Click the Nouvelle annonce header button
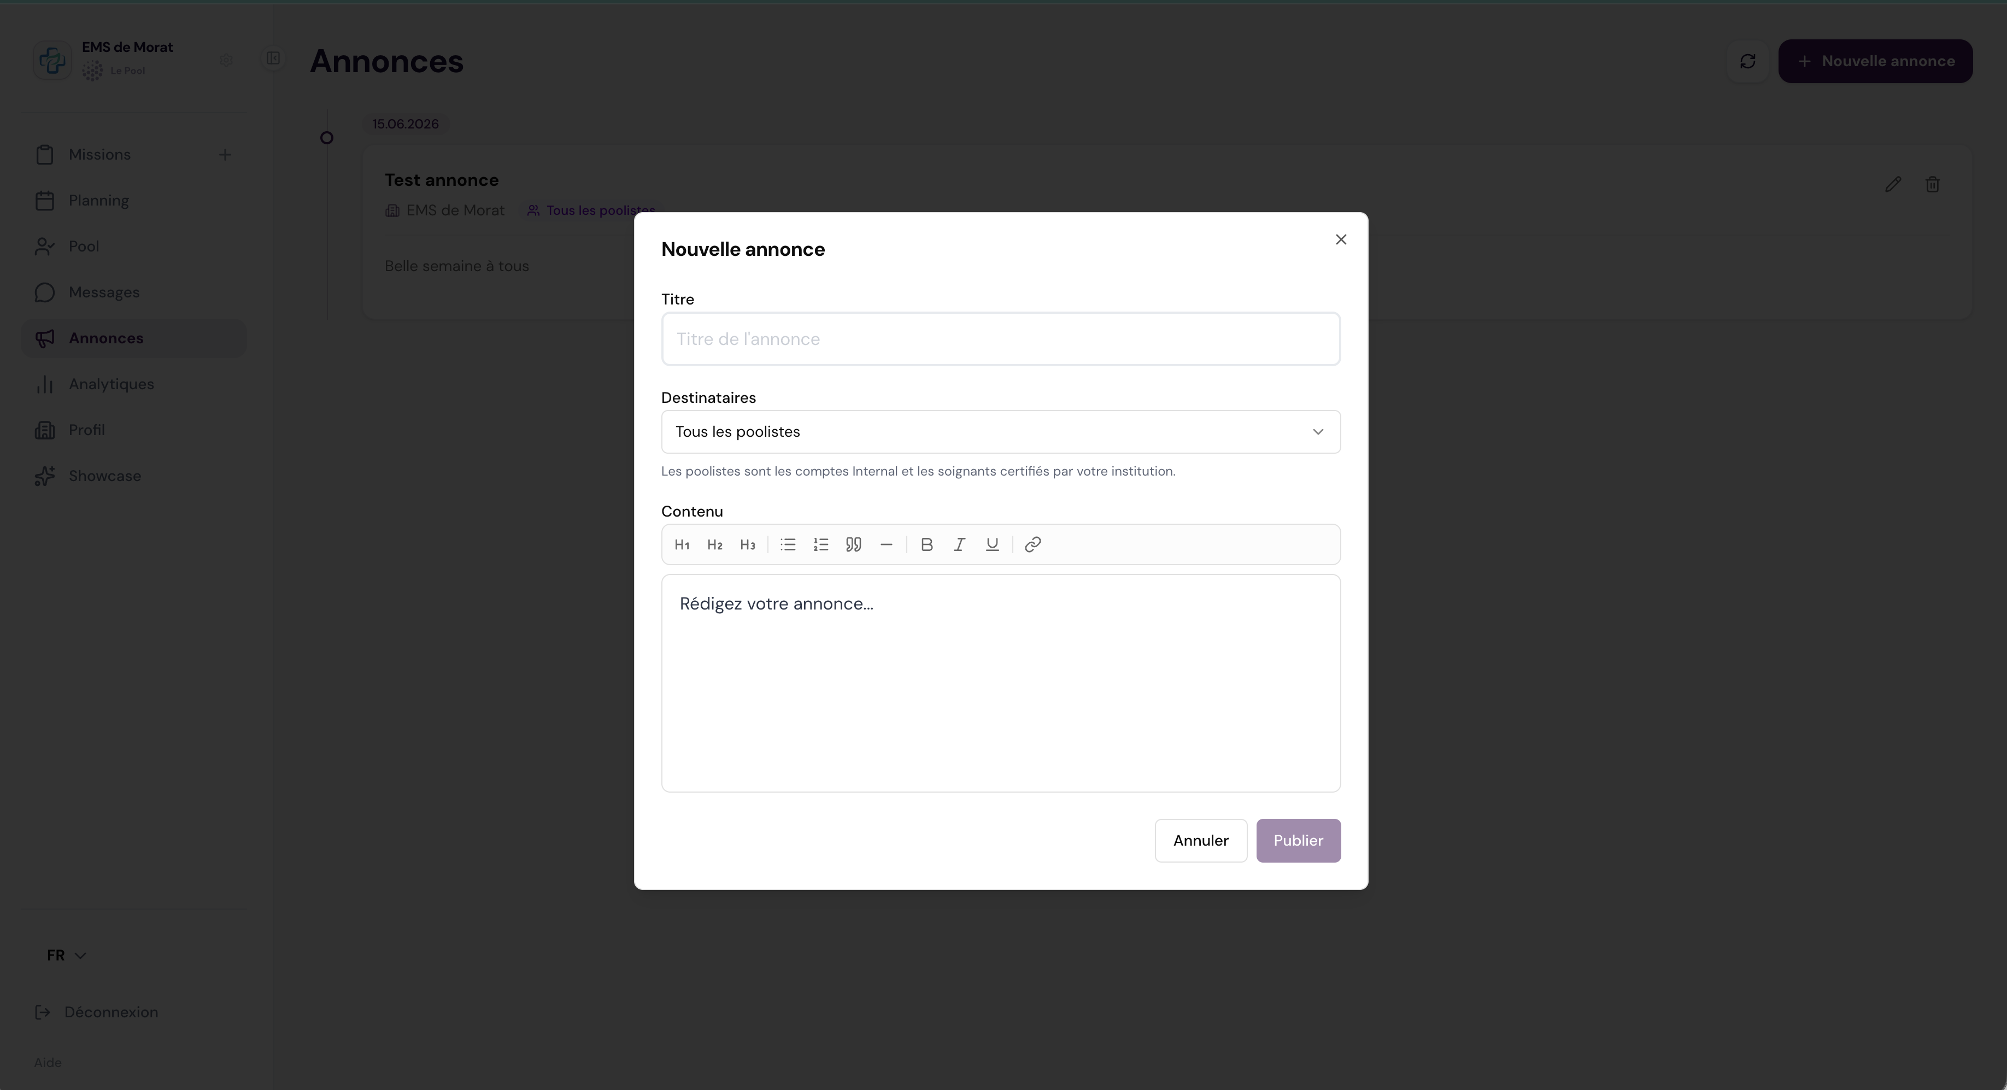Screen dimensions: 2007x1090 pos(1875,62)
